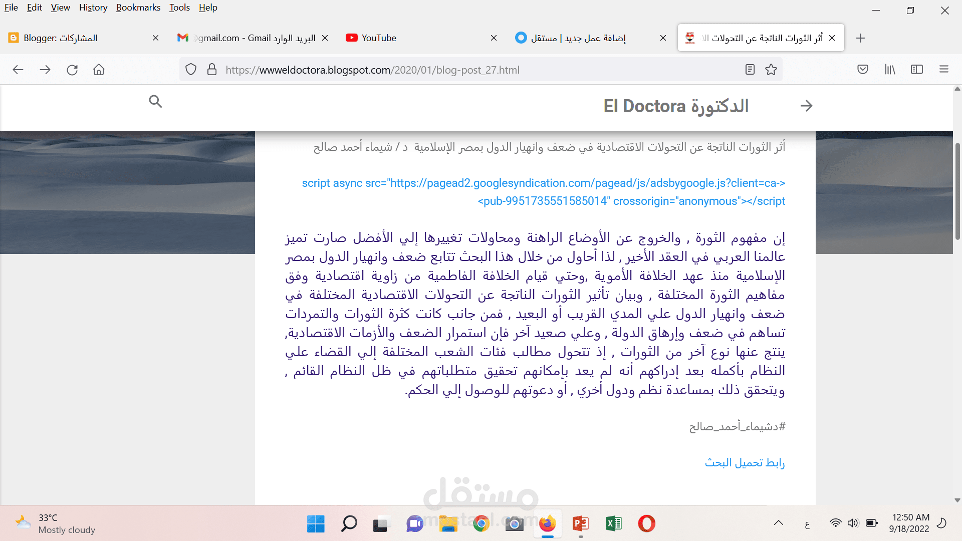Launch the Chat app from the taskbar
Screen dimensions: 962x541
pyautogui.click(x=415, y=523)
